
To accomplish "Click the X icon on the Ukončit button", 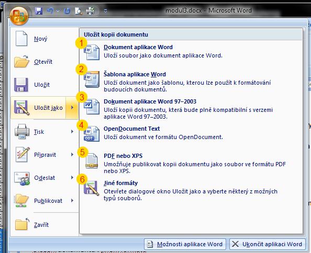I will [235, 244].
